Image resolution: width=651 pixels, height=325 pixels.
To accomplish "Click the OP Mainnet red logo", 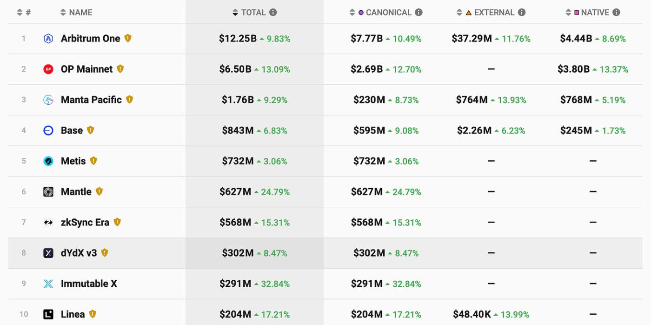I will coord(48,69).
